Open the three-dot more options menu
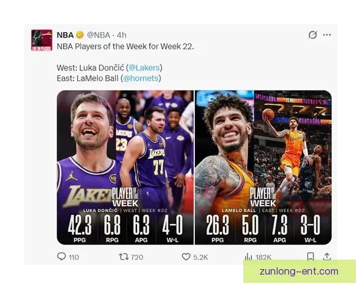 click(327, 35)
